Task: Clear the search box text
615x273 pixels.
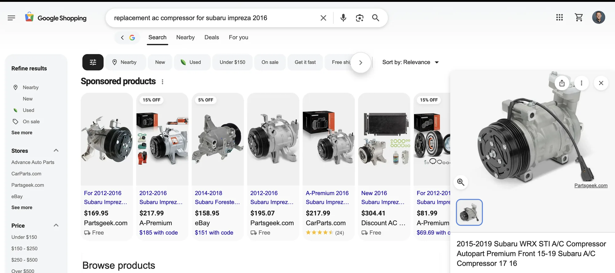Action: coord(323,18)
